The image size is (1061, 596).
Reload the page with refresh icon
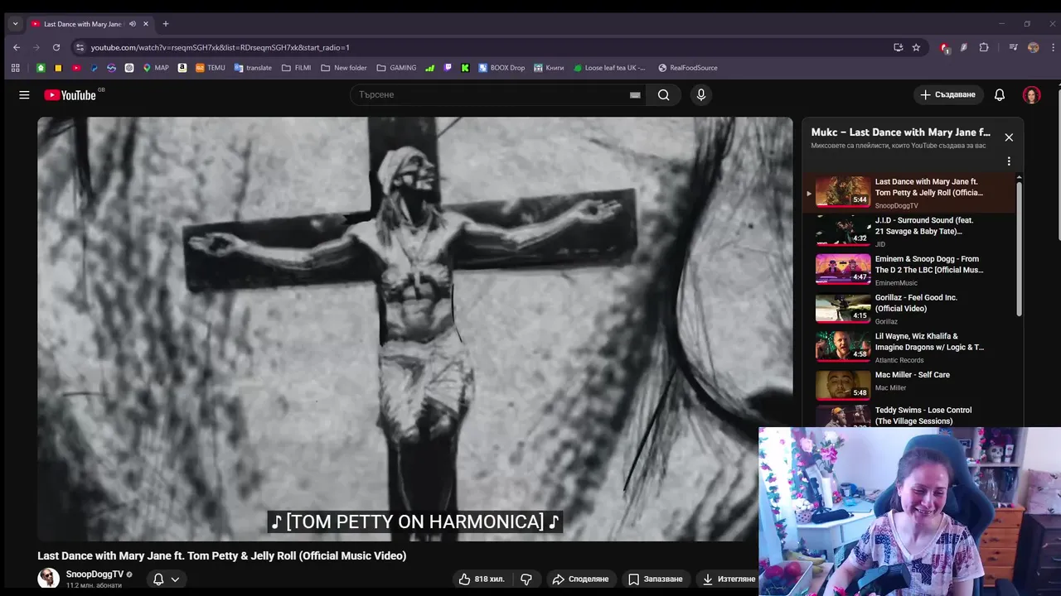[x=56, y=47]
